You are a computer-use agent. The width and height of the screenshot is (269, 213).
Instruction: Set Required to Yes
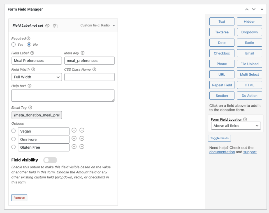(13, 44)
